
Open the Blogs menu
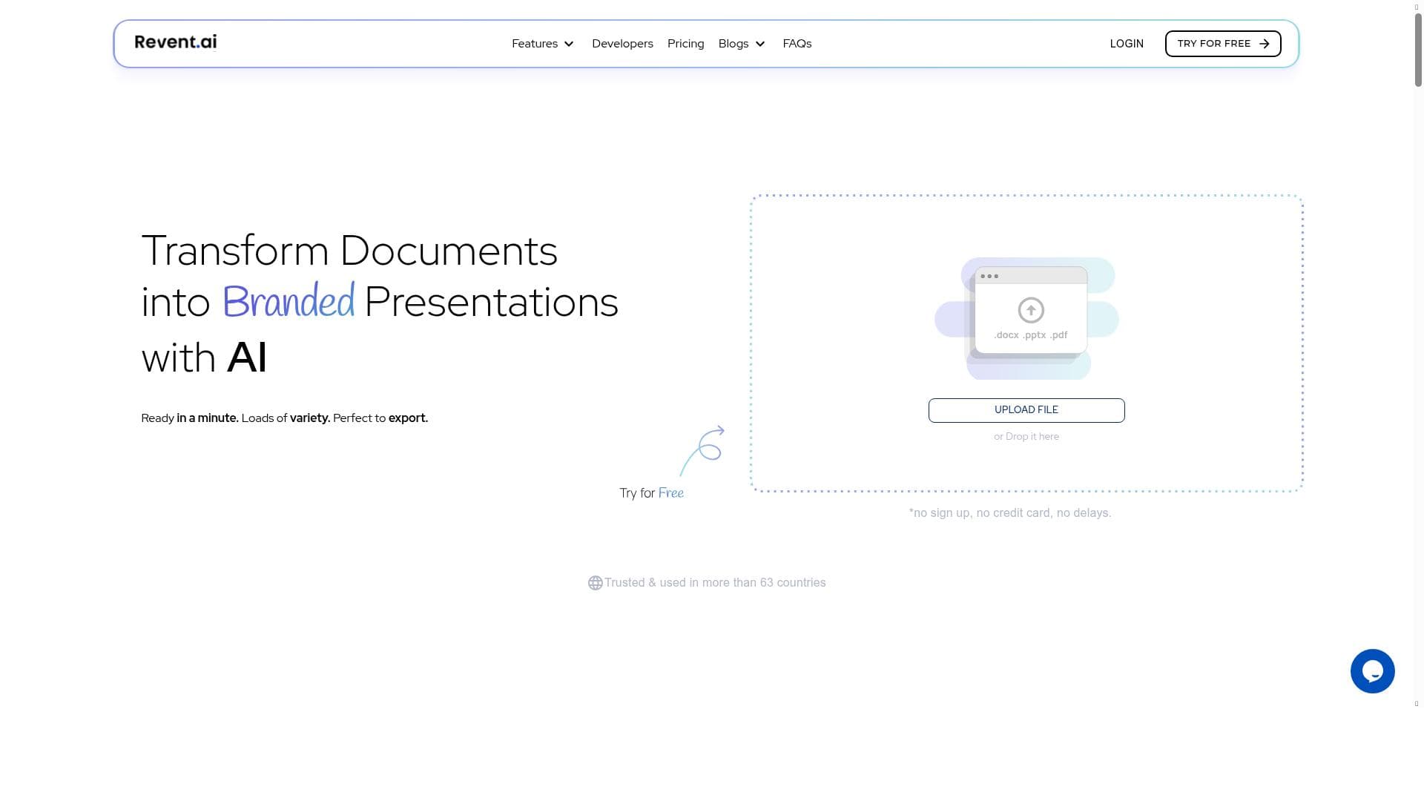click(x=733, y=44)
